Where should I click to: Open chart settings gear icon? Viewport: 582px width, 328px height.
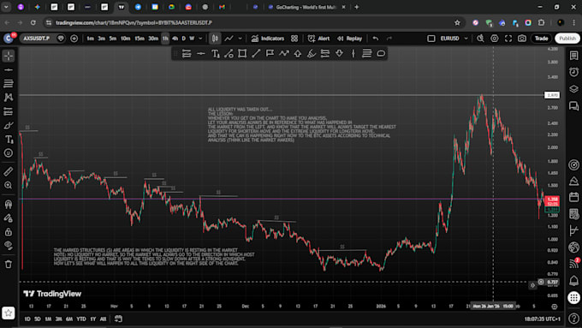pos(495,39)
